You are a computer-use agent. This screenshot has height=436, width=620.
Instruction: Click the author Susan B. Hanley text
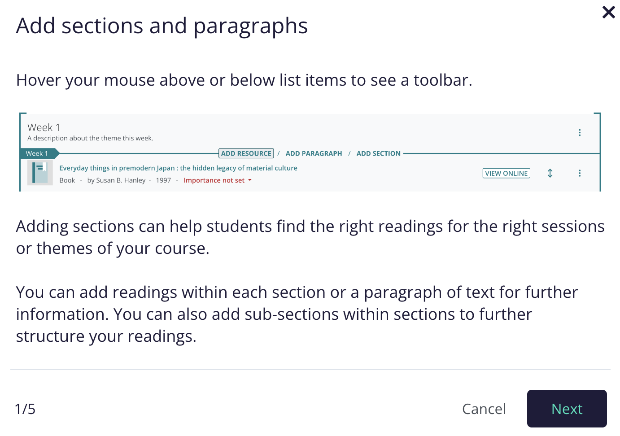(116, 180)
